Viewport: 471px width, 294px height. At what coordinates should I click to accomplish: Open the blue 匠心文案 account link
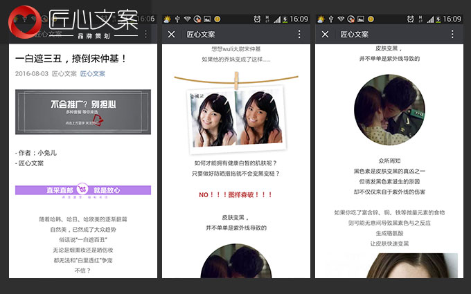[x=93, y=73]
